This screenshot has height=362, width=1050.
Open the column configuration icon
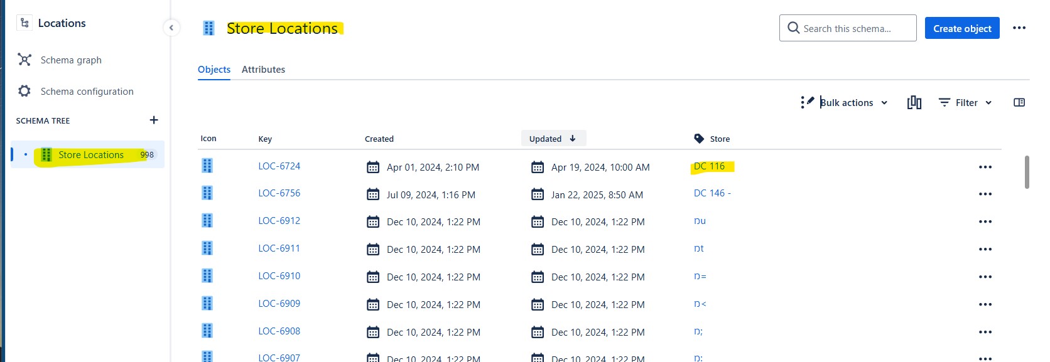(914, 102)
